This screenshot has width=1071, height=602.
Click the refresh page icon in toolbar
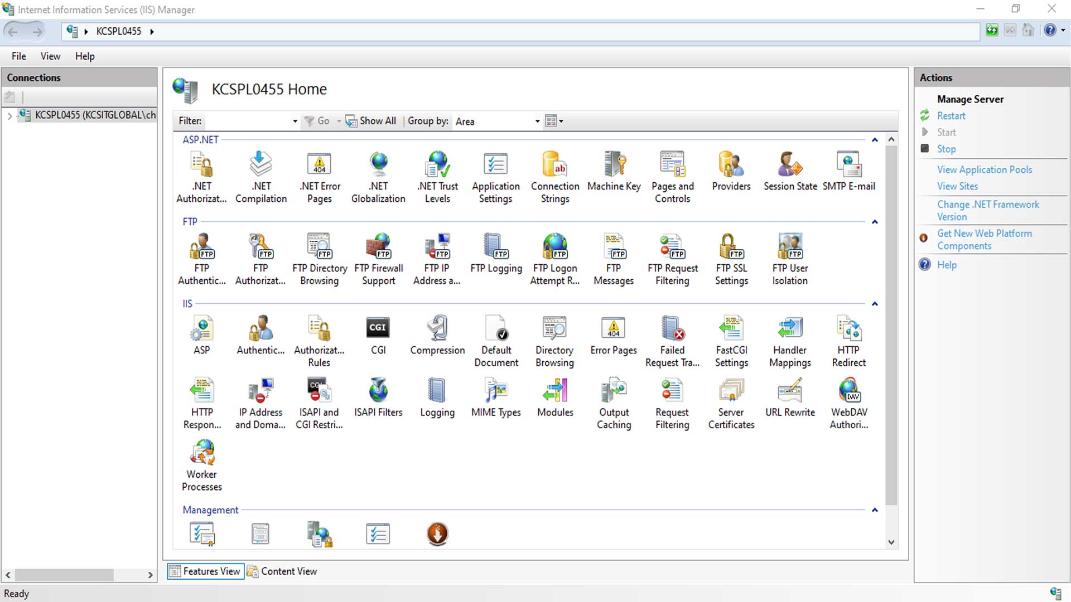click(x=992, y=31)
